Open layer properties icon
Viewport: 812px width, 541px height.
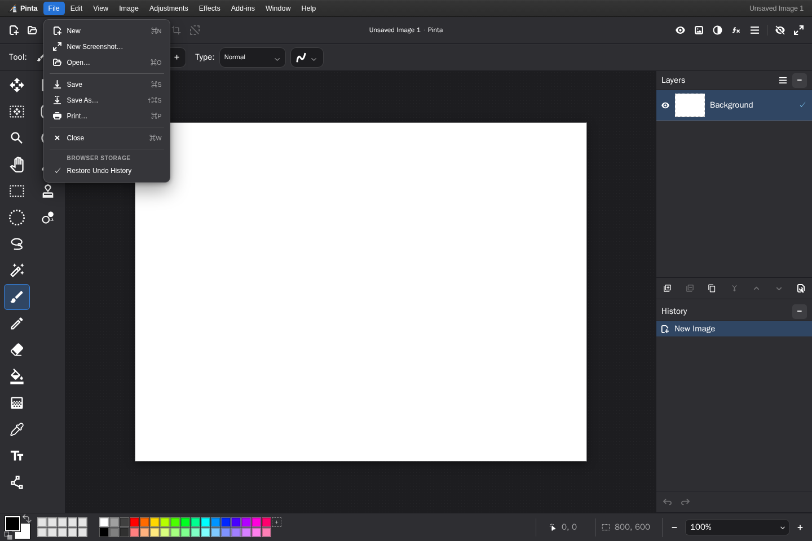pyautogui.click(x=801, y=289)
